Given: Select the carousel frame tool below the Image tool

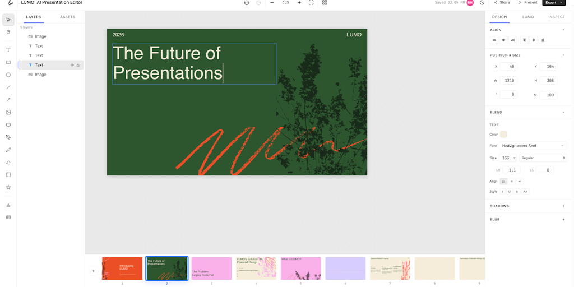Looking at the screenshot, I should point(8,125).
